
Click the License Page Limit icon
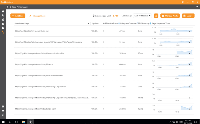(94, 16)
